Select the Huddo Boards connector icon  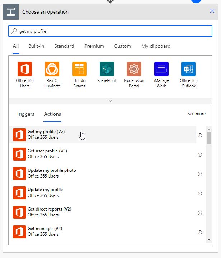[x=79, y=69]
